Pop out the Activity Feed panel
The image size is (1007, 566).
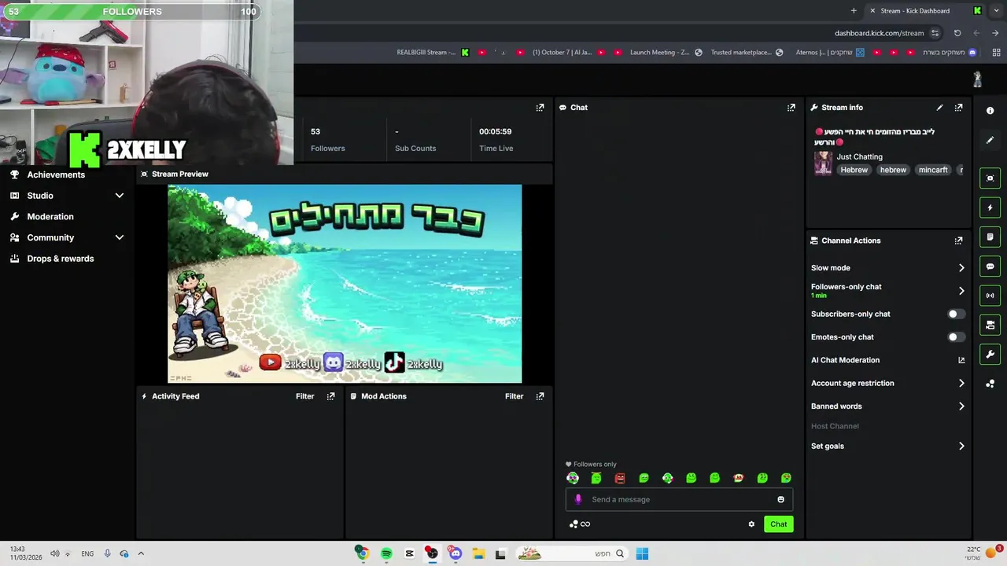[330, 396]
